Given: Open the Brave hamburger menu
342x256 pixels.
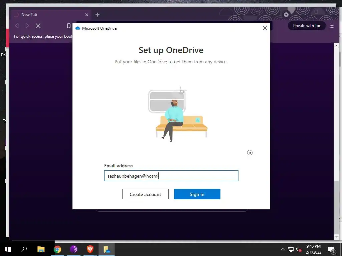Looking at the screenshot, I should [332, 26].
